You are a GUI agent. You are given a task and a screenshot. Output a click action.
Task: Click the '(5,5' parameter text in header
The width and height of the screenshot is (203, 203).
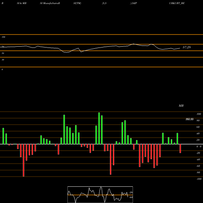pos(104,3)
